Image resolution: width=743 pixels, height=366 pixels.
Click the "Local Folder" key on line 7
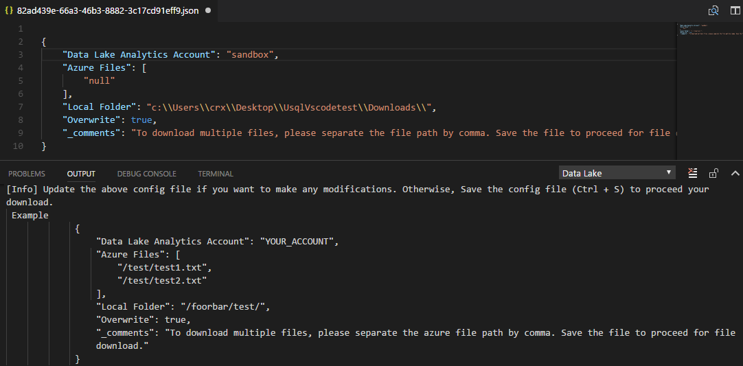[100, 107]
